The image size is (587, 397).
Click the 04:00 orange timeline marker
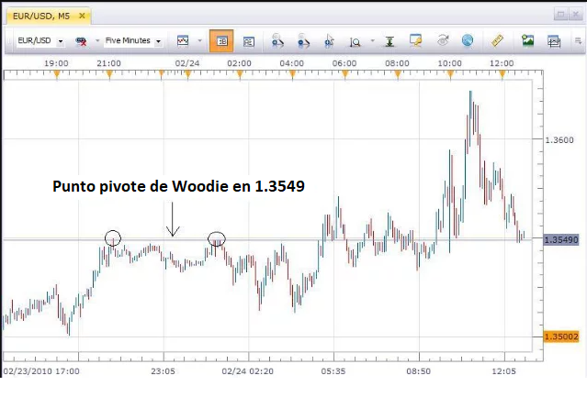[292, 74]
